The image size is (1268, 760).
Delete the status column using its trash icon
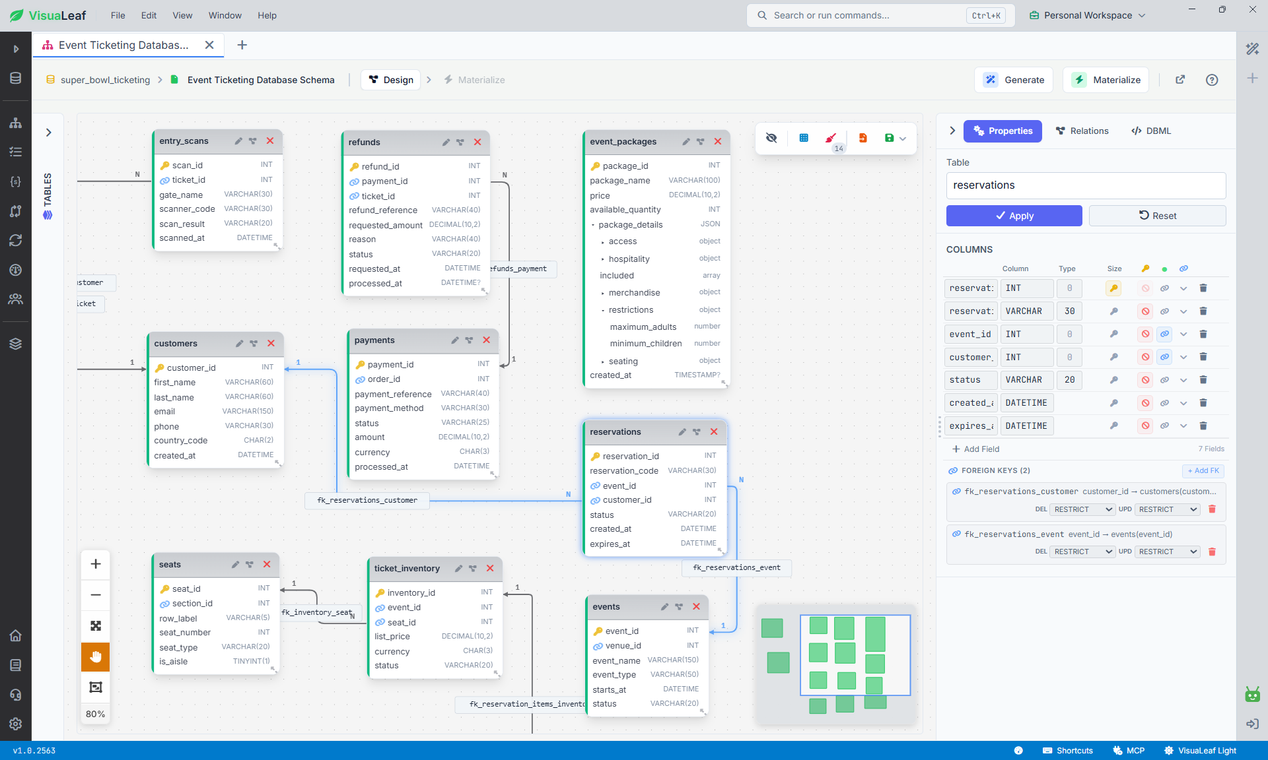pos(1203,380)
